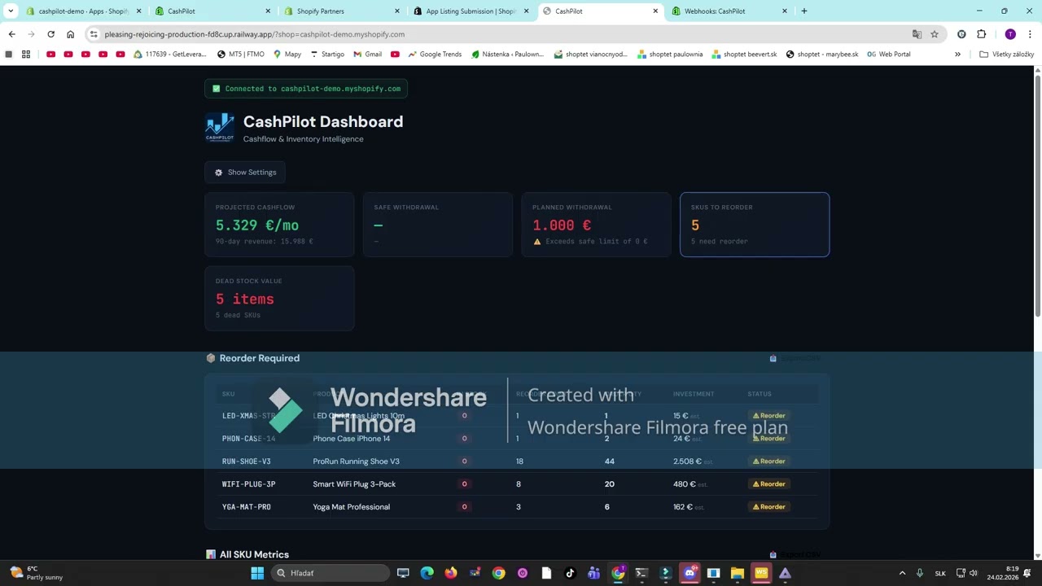This screenshot has height=586, width=1042.
Task: Select the SKUs to Reorder card
Action: click(755, 225)
